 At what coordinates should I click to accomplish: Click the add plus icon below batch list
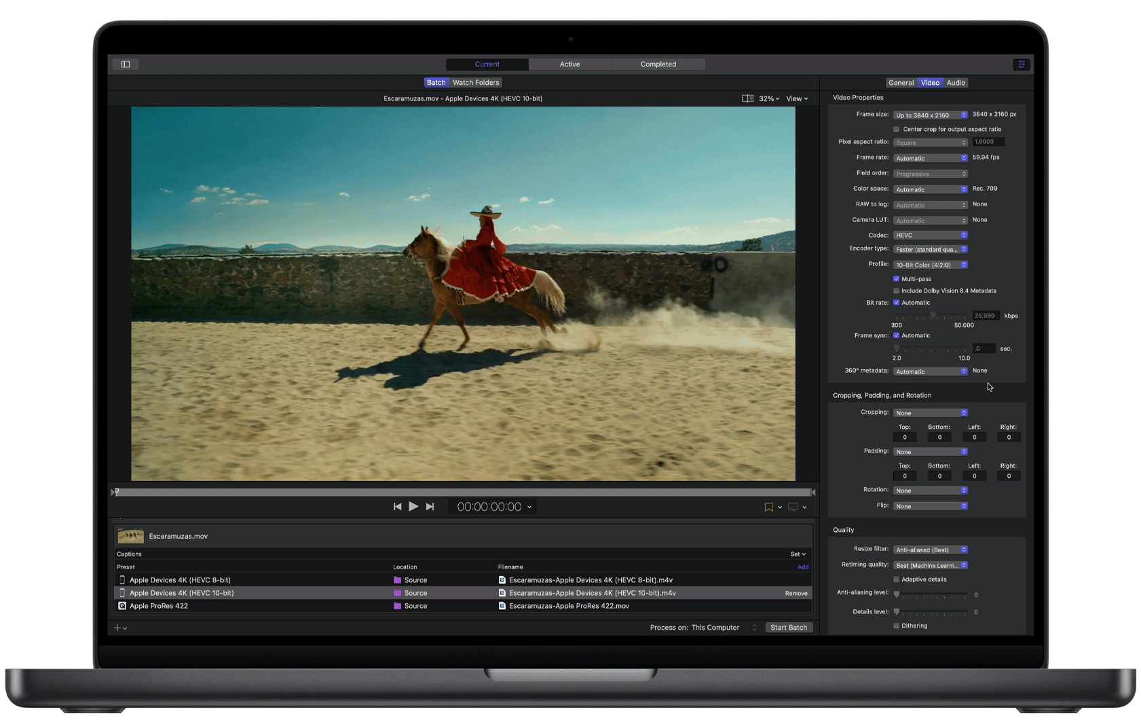(117, 628)
